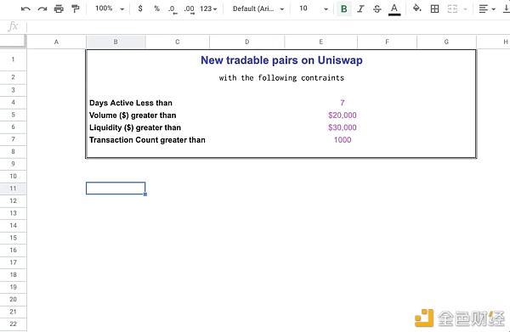510x332 pixels.
Task: Decrease decimal places
Action: [172, 9]
